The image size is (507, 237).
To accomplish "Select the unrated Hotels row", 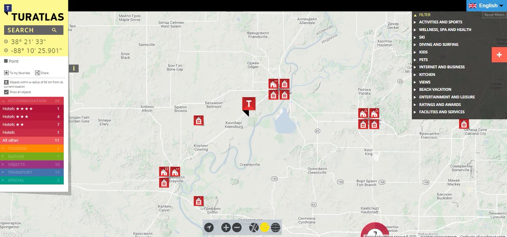I will [32, 132].
